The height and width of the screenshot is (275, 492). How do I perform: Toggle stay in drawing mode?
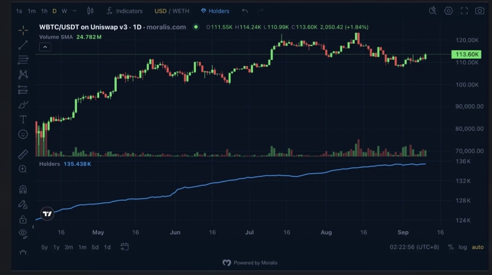point(23,205)
